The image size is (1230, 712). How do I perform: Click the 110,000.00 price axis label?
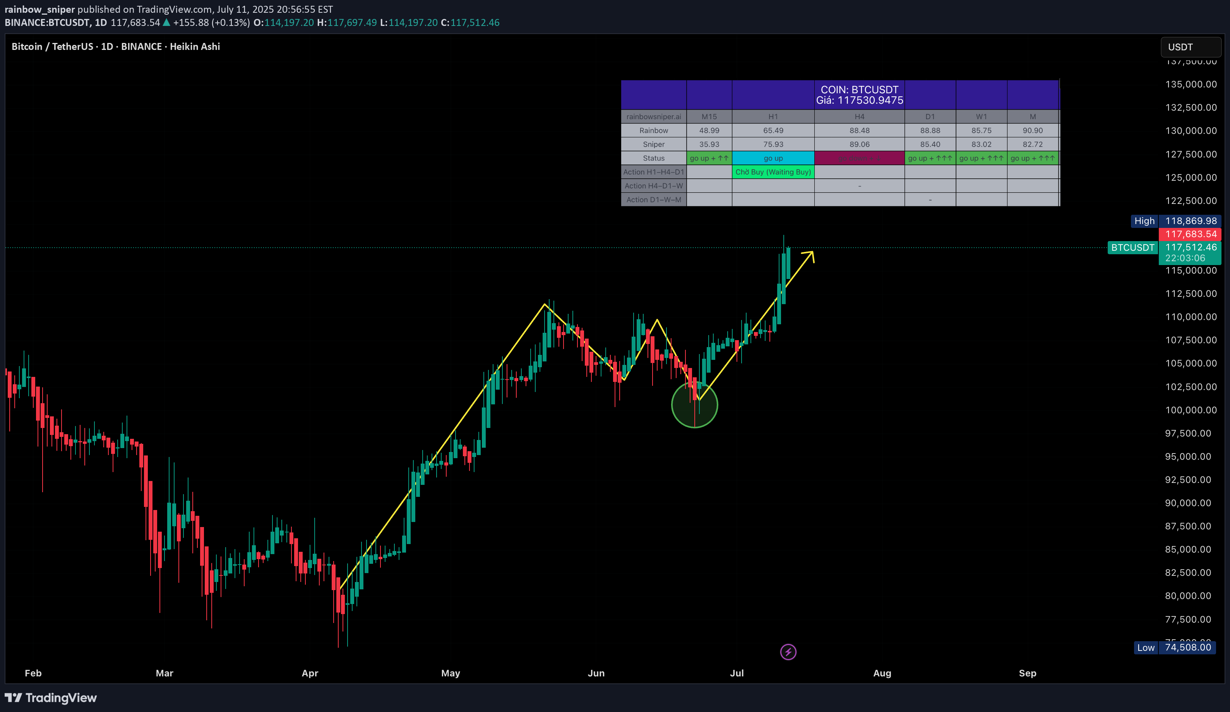(1191, 317)
